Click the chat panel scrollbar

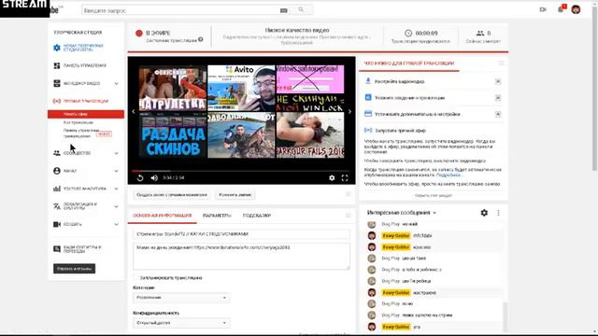(505, 316)
